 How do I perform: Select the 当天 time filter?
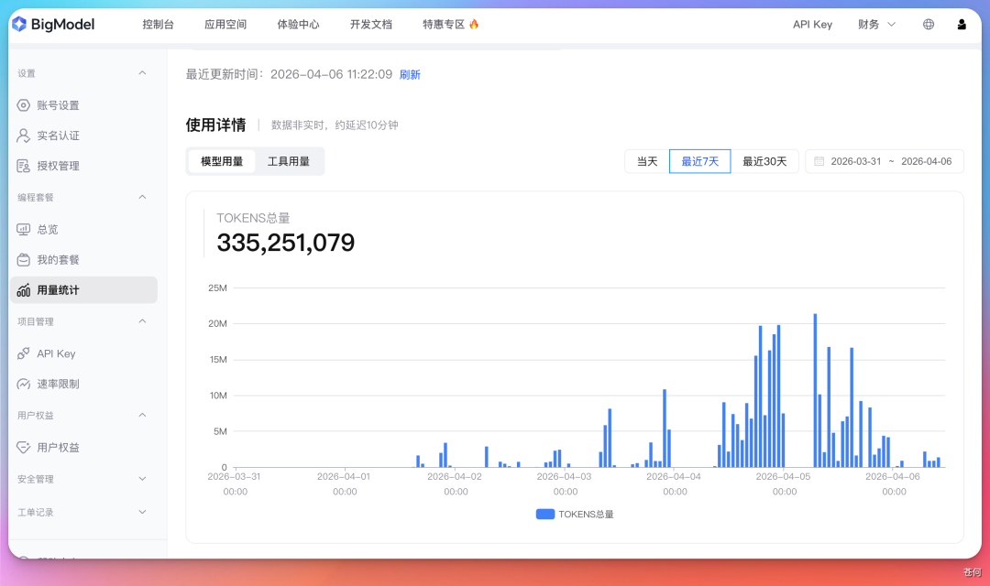(647, 160)
